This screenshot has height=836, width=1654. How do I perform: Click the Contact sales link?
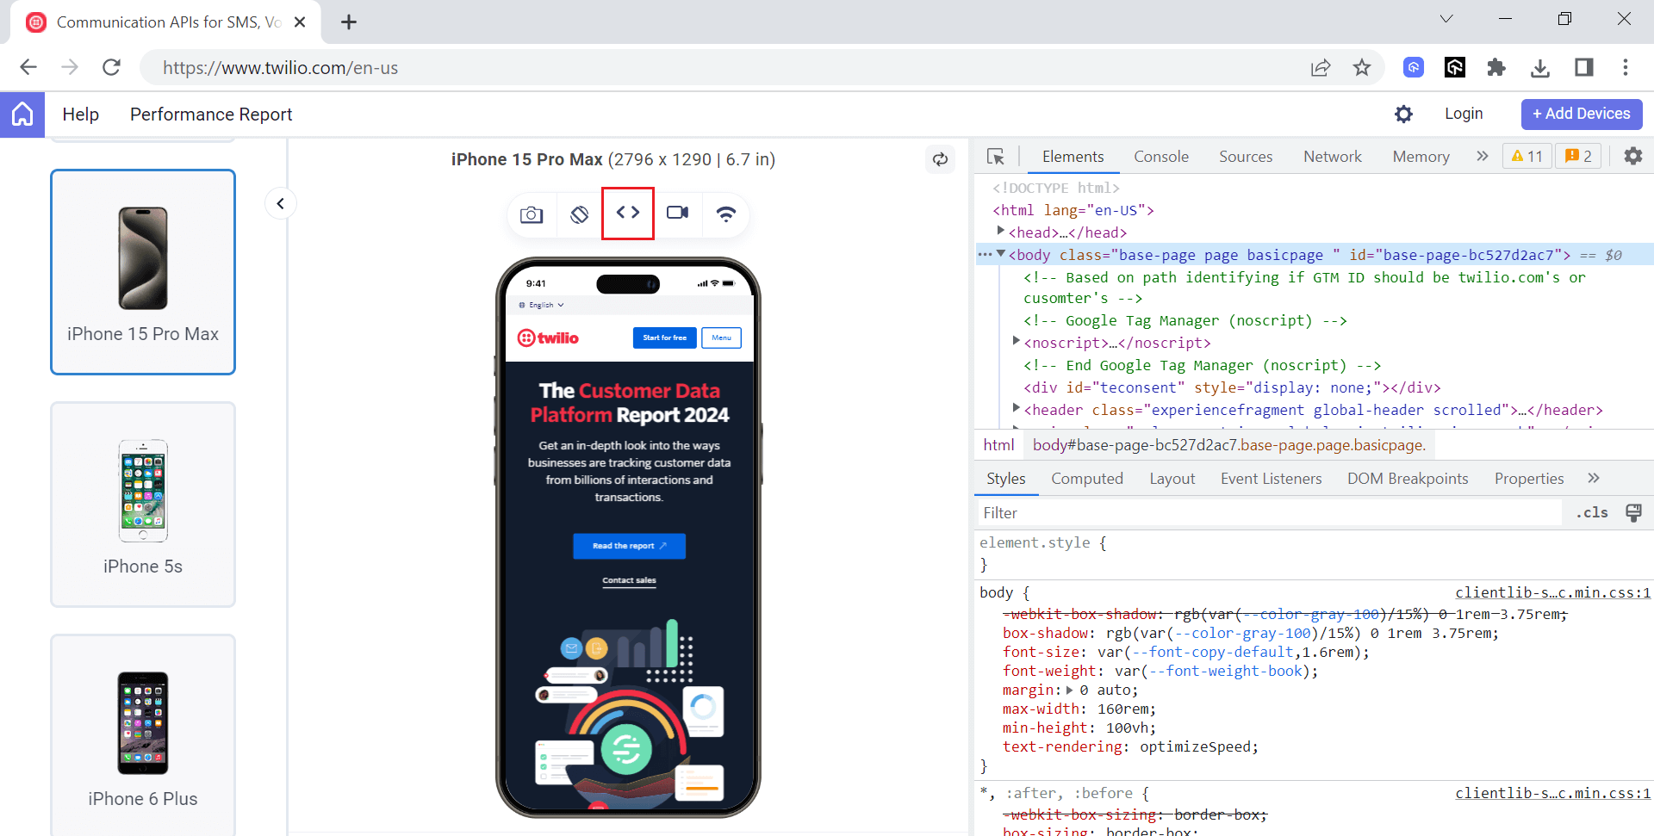click(x=630, y=580)
